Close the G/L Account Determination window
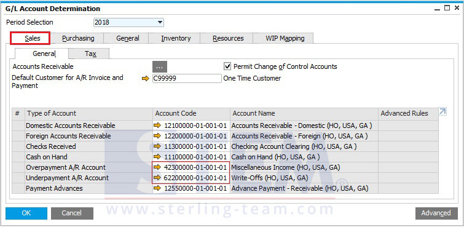 click(x=457, y=8)
